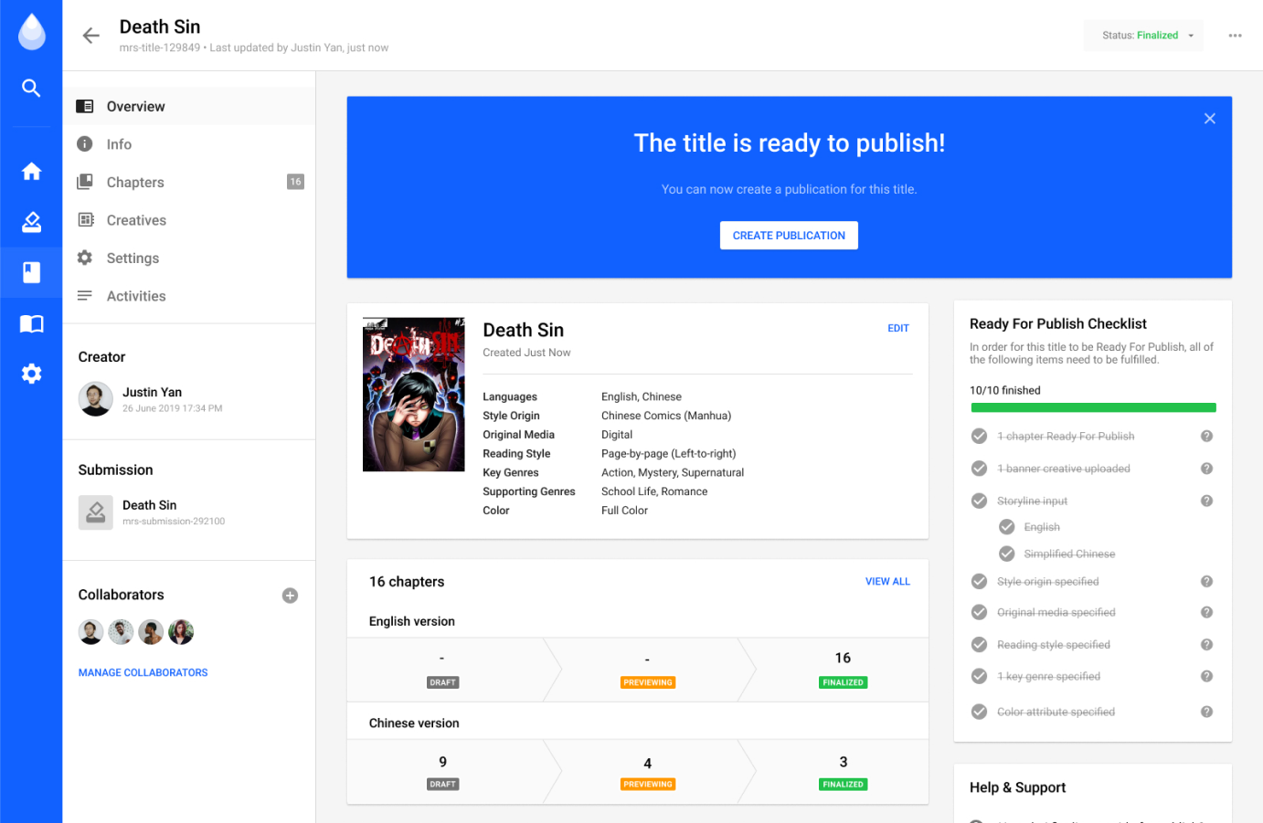The height and width of the screenshot is (823, 1263).
Task: Open the Chapters section in side menu
Action: (x=135, y=183)
